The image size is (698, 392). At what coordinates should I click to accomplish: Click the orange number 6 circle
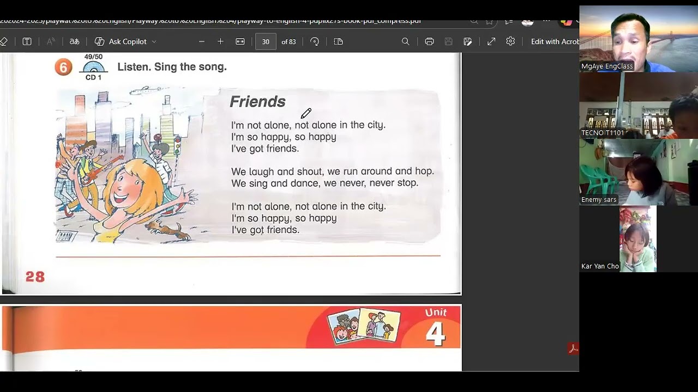tap(63, 68)
